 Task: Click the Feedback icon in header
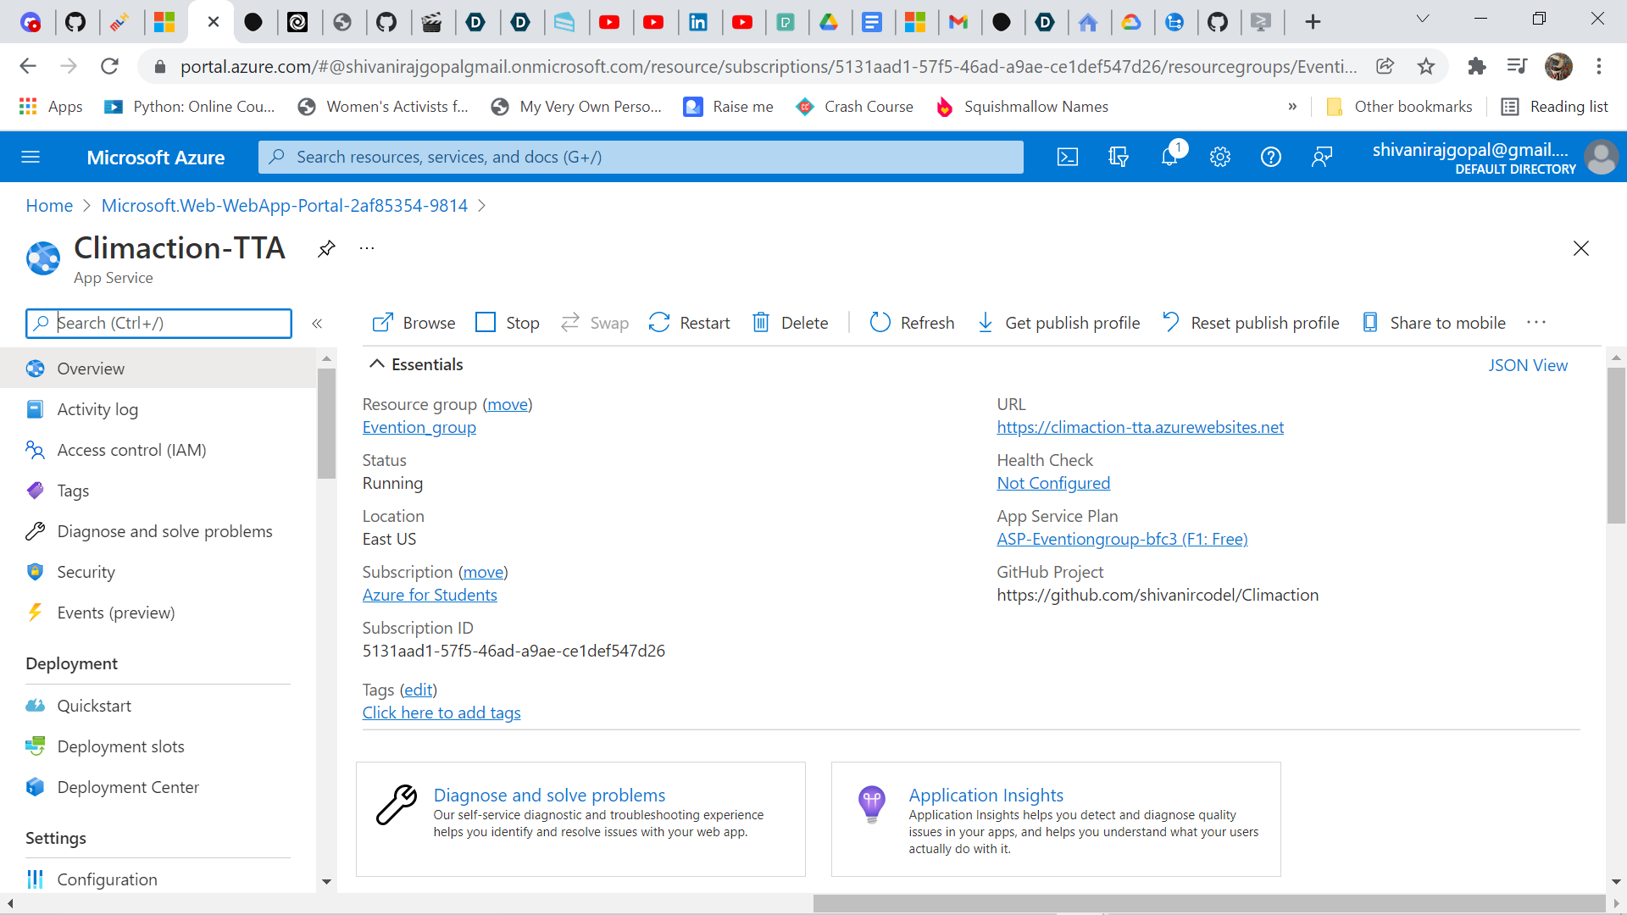pyautogui.click(x=1322, y=157)
